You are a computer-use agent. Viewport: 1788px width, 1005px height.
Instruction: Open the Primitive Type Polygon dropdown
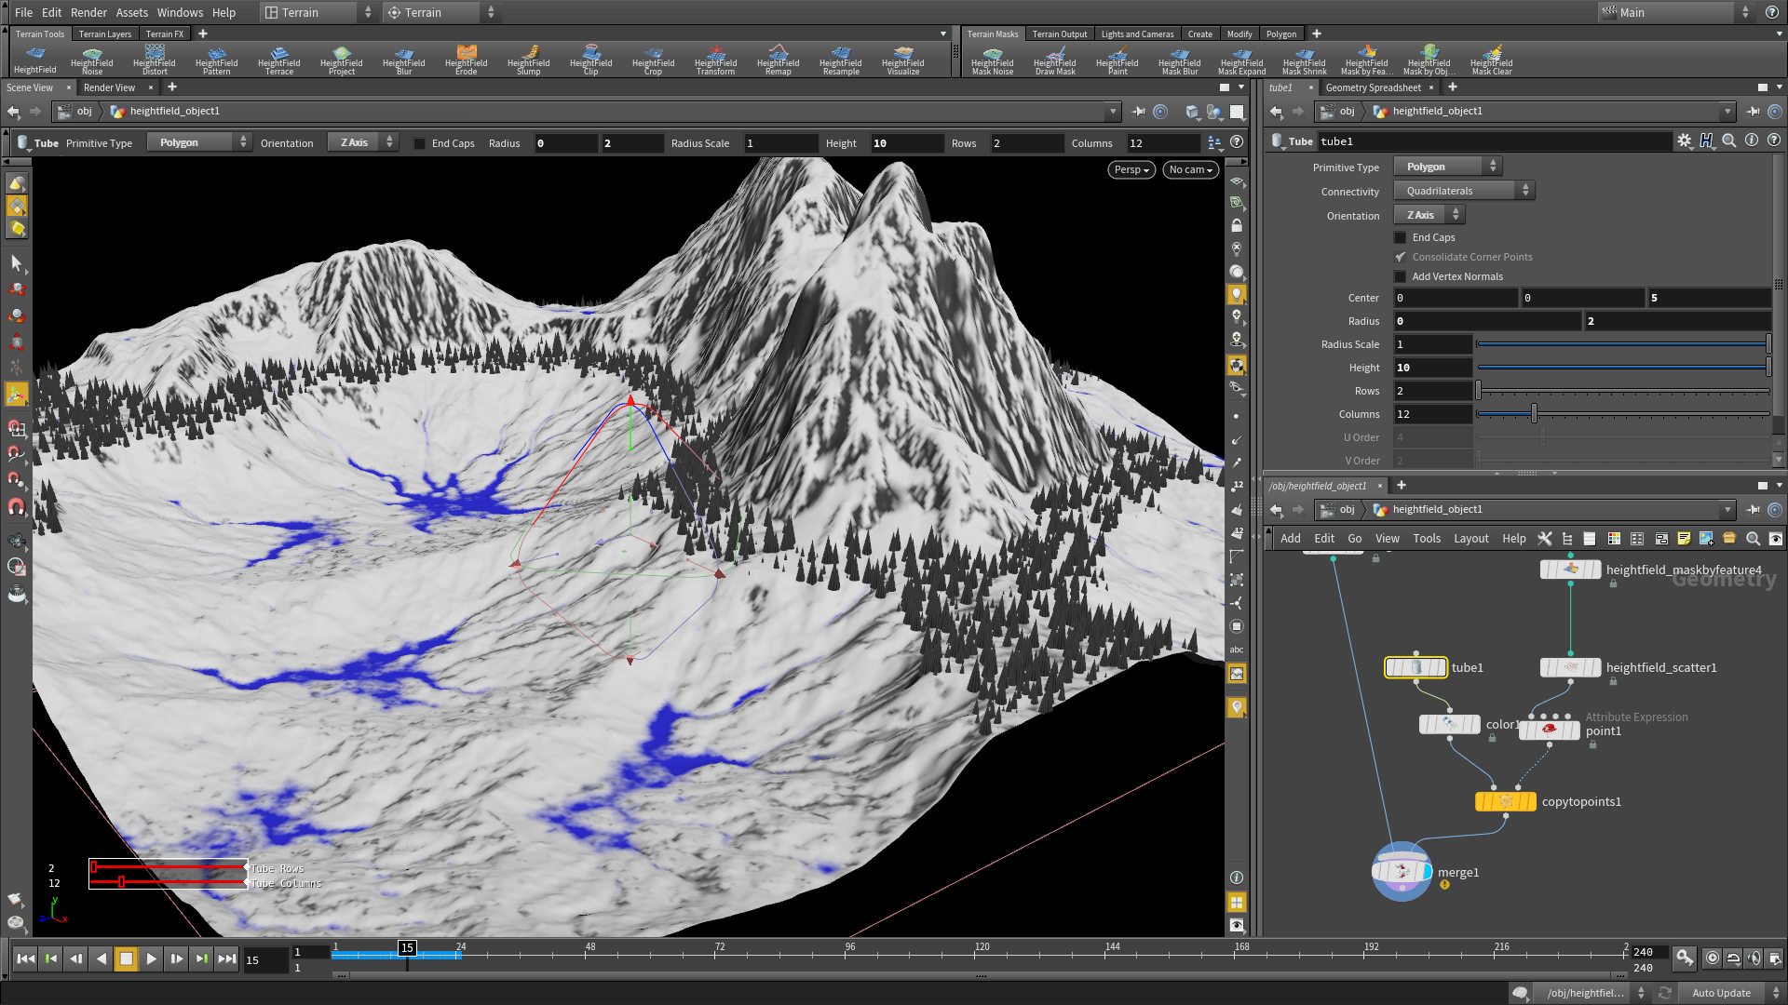(1448, 167)
